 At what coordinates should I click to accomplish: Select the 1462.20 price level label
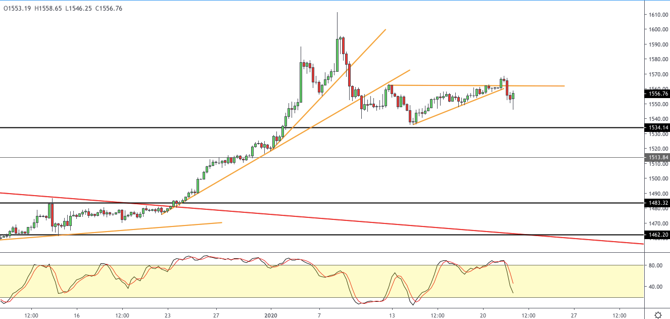coord(657,235)
